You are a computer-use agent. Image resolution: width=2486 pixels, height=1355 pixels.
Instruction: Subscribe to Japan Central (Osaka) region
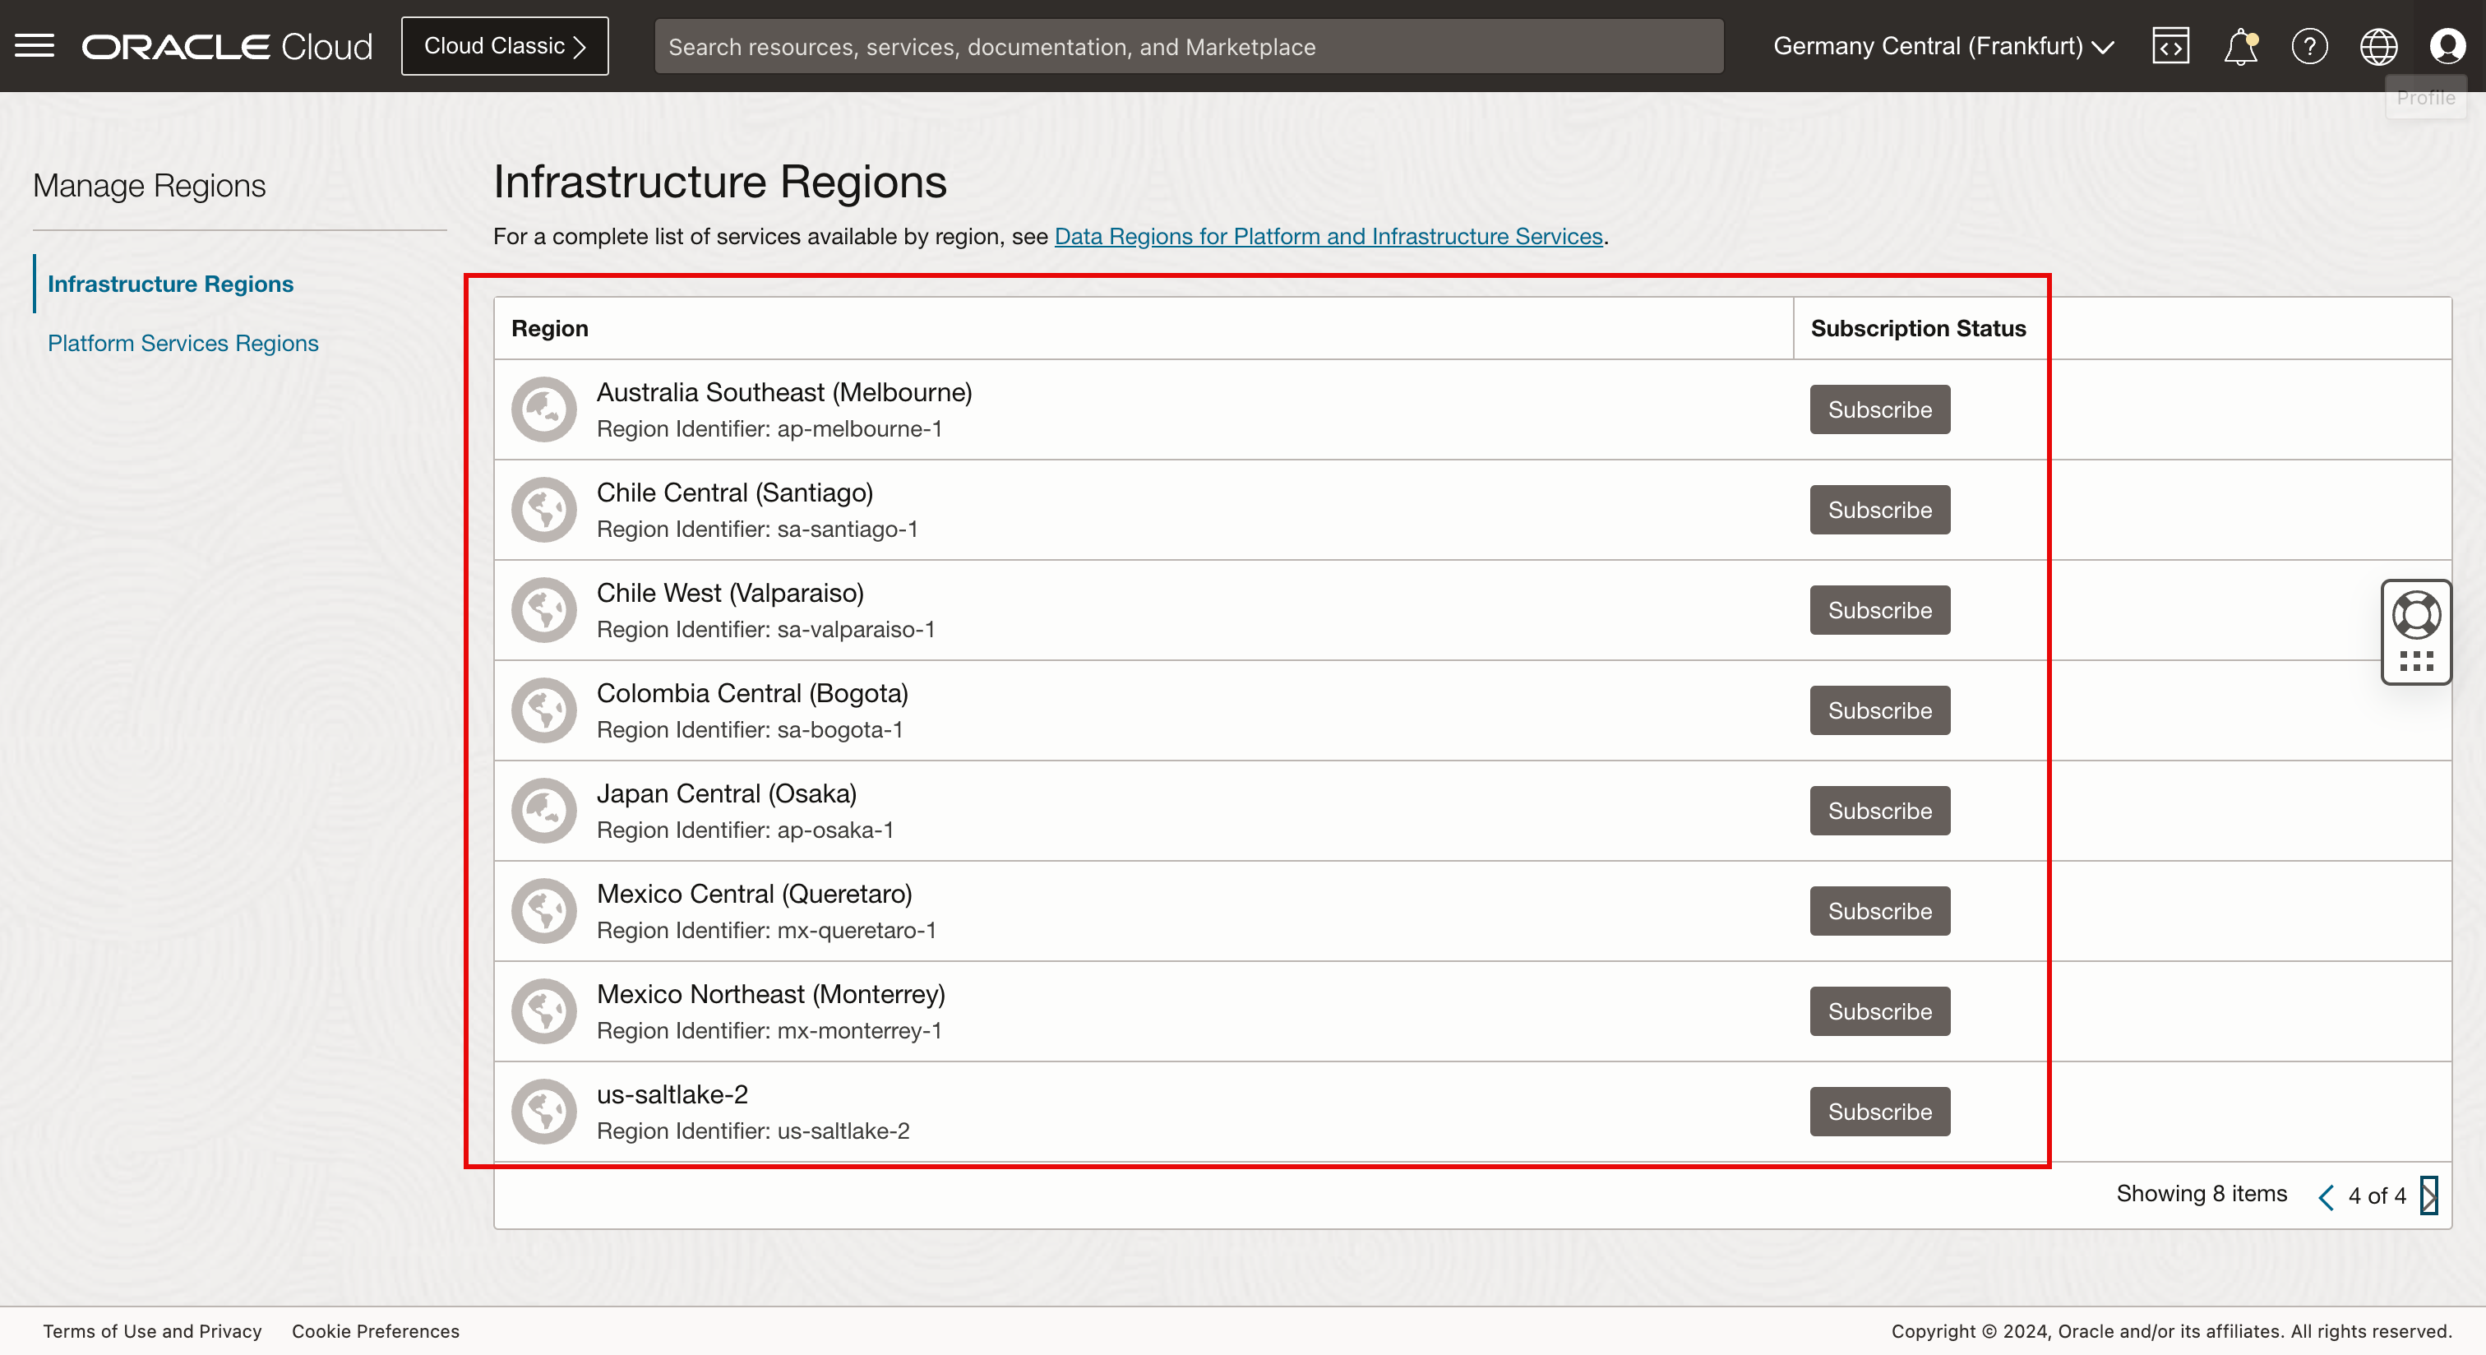pos(1879,811)
